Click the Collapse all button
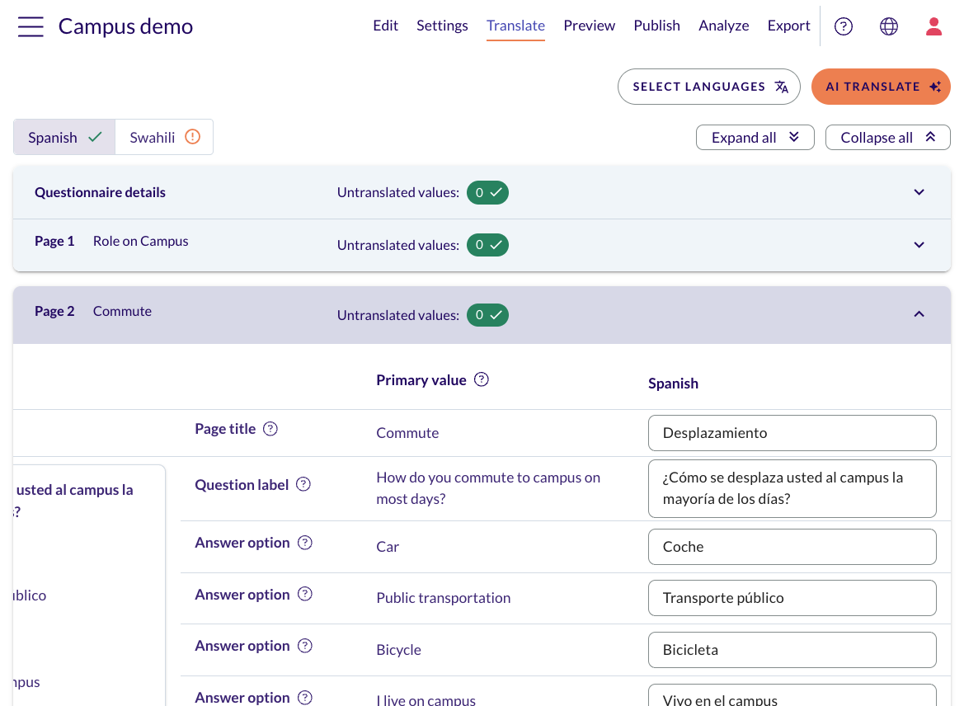The height and width of the screenshot is (706, 964). tap(887, 137)
